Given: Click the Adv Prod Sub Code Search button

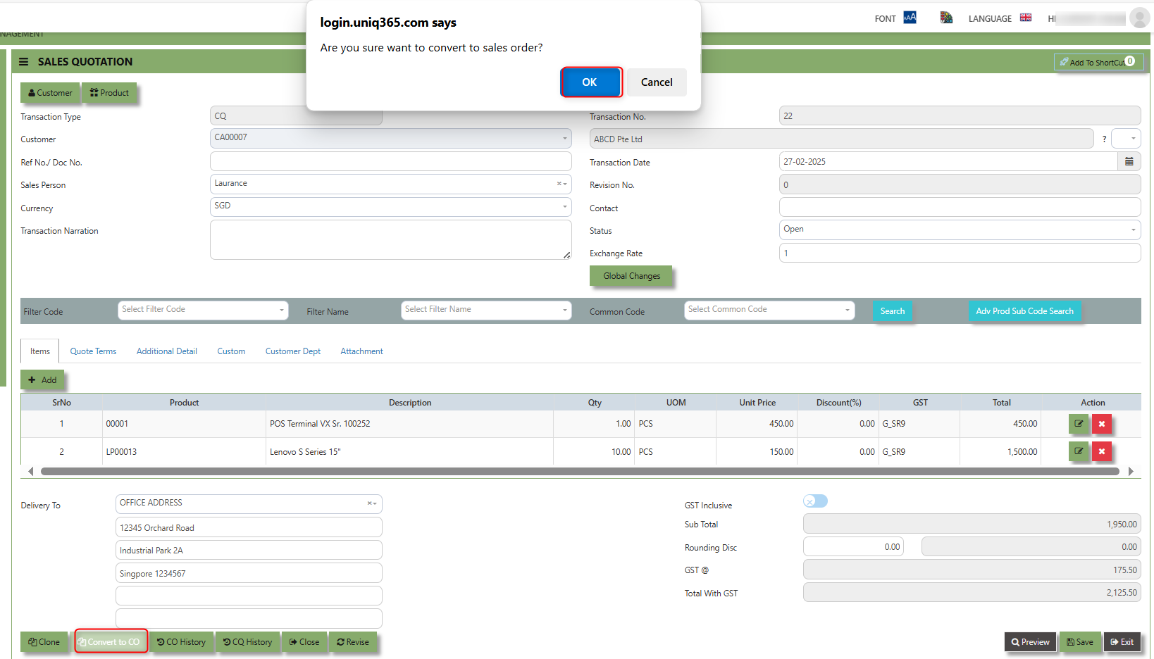Looking at the screenshot, I should point(1024,311).
